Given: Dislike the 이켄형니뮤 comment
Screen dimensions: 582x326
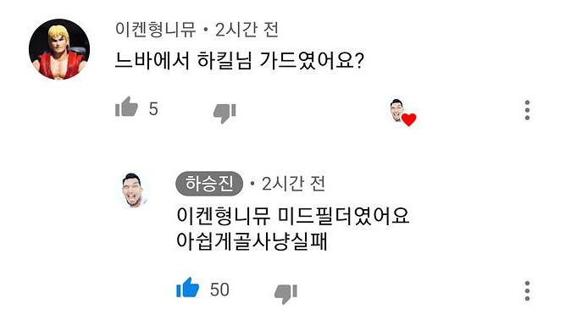Looking at the screenshot, I should (224, 113).
